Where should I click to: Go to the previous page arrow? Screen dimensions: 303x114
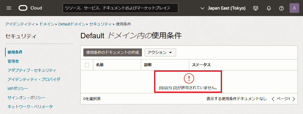point(273,99)
